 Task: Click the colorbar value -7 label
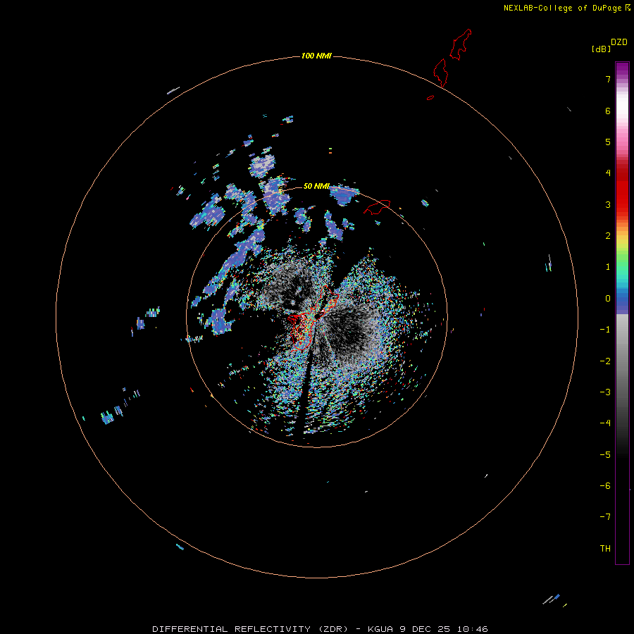click(x=605, y=517)
